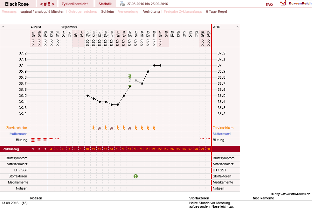Click the green 1.hM triangle marker

pos(130,86)
